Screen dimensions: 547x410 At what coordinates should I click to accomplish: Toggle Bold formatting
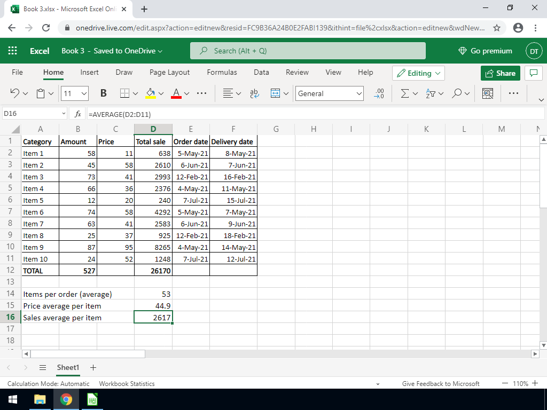click(x=103, y=93)
